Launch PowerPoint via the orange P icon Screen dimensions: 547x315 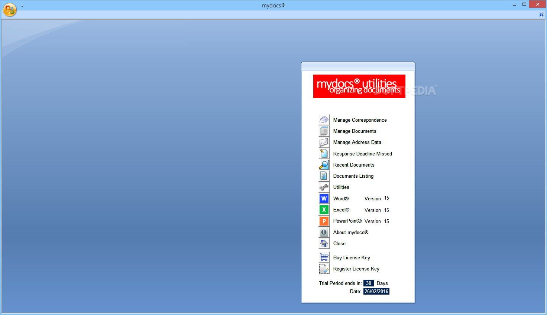pos(324,221)
